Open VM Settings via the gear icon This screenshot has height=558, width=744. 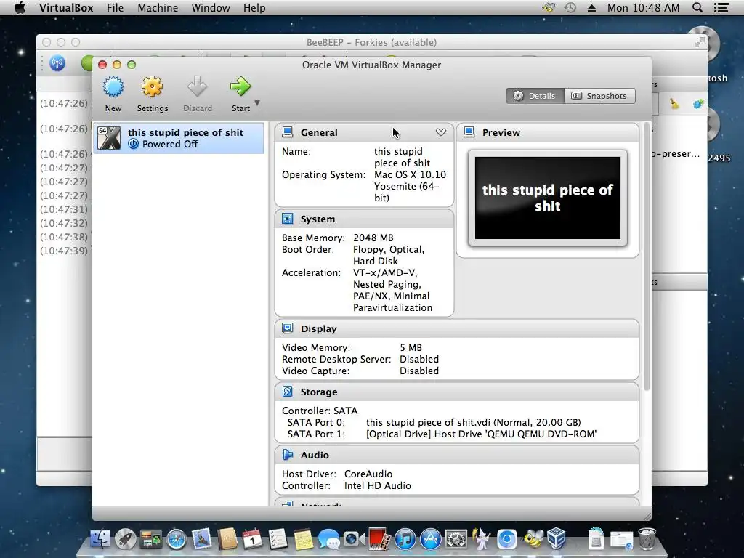click(152, 87)
